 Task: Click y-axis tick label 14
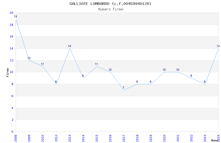click(x=11, y=48)
